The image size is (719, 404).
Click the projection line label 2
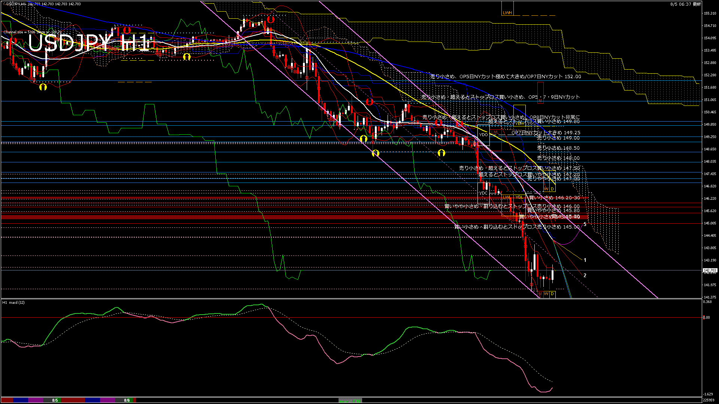point(585,275)
